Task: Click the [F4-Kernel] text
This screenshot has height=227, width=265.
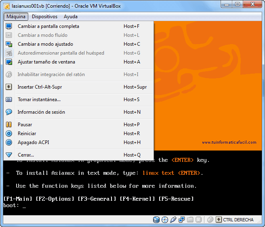Action: (x=137, y=199)
